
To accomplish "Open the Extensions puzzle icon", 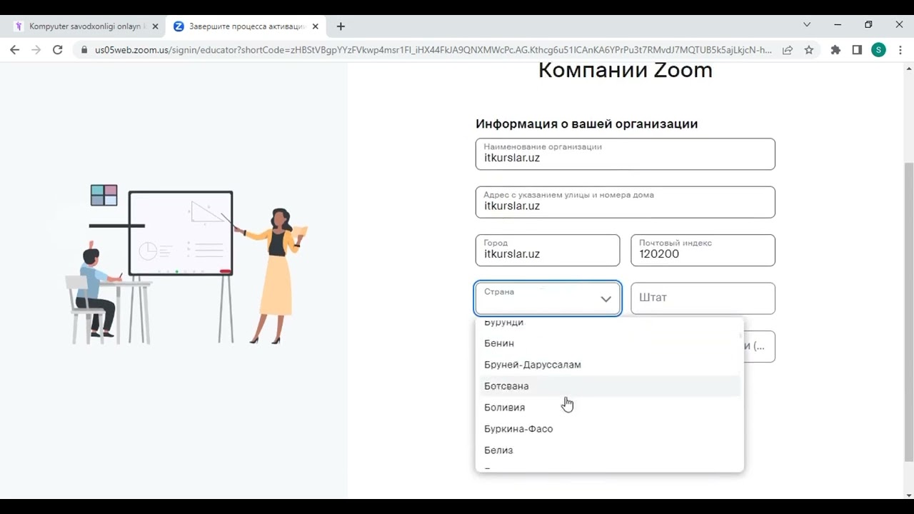I will coord(835,50).
